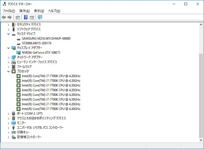Select SAMSUNG MZVLW512HMJP-00000 text entry

[46, 38]
